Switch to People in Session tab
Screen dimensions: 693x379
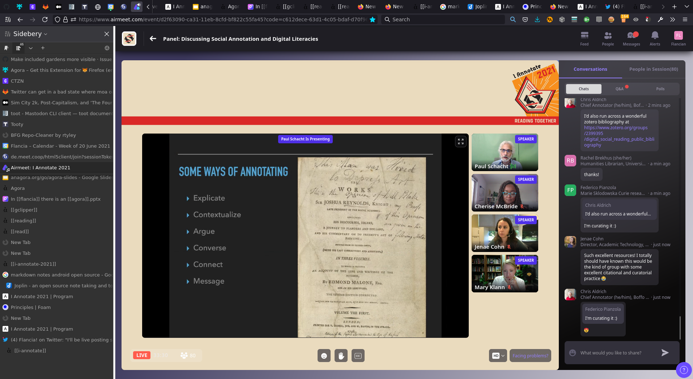point(654,69)
